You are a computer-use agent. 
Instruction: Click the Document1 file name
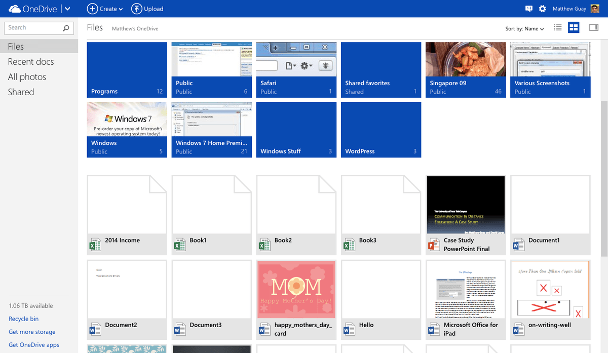(544, 241)
